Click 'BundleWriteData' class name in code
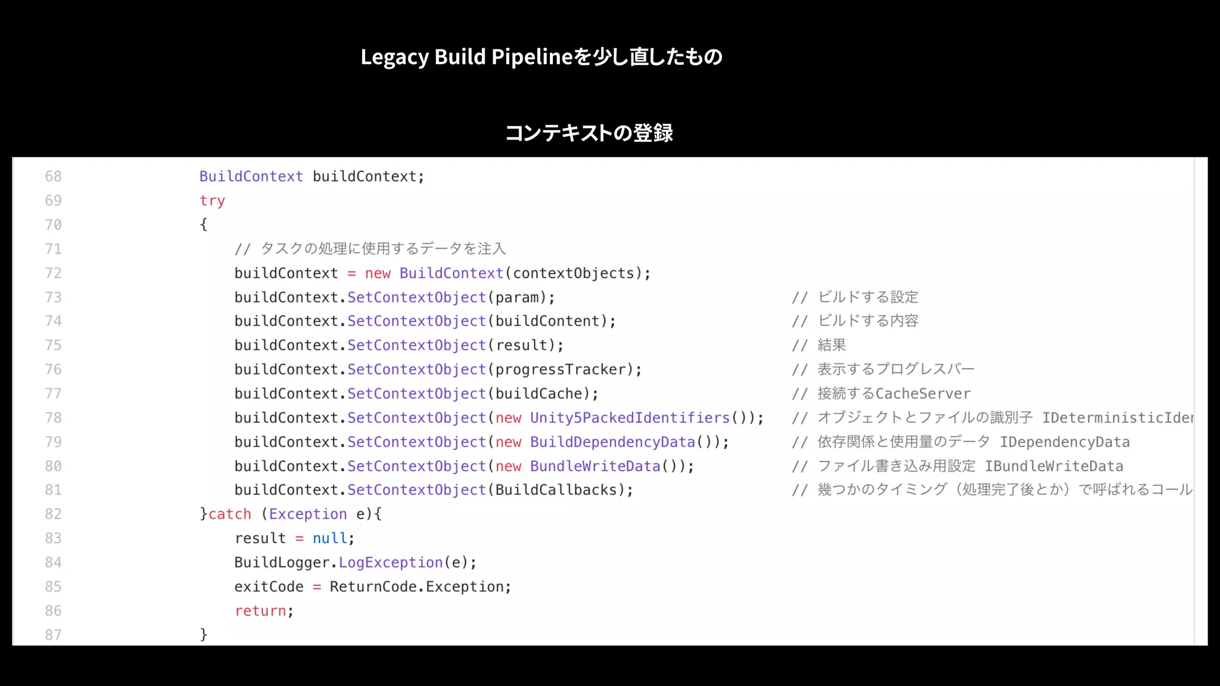 (596, 466)
